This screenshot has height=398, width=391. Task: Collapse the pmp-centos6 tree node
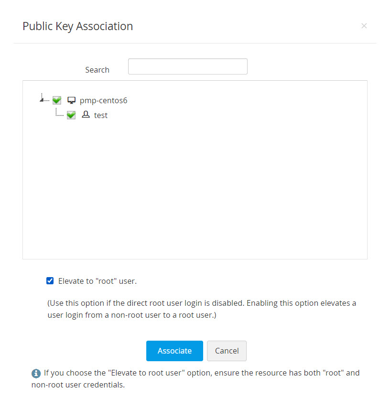[x=42, y=99]
